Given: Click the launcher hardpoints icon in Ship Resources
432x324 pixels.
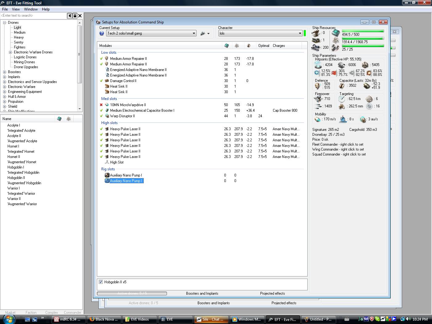Looking at the screenshot, I should (x=316, y=40).
